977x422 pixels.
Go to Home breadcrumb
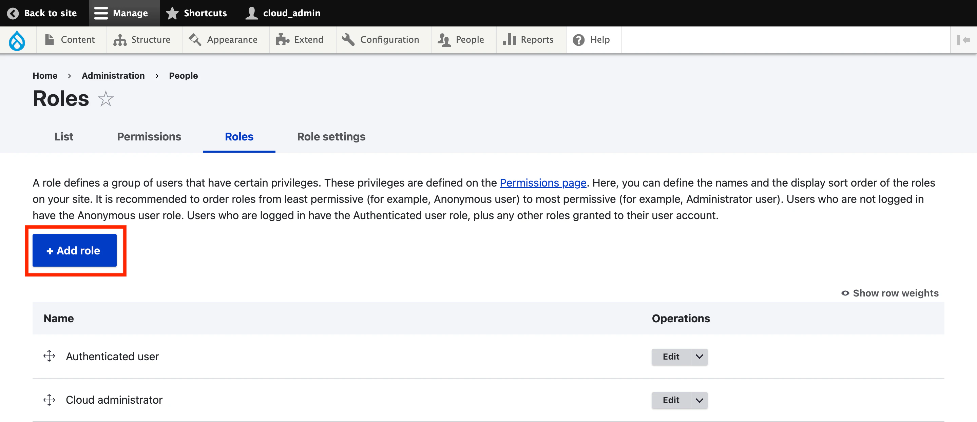point(45,75)
